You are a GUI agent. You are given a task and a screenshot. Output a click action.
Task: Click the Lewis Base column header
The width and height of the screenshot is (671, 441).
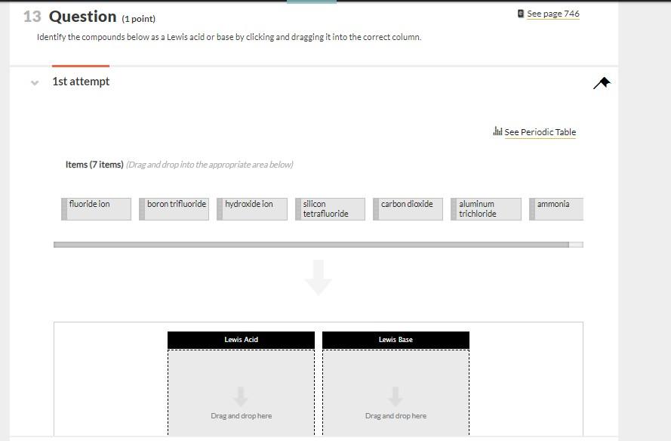(x=396, y=340)
